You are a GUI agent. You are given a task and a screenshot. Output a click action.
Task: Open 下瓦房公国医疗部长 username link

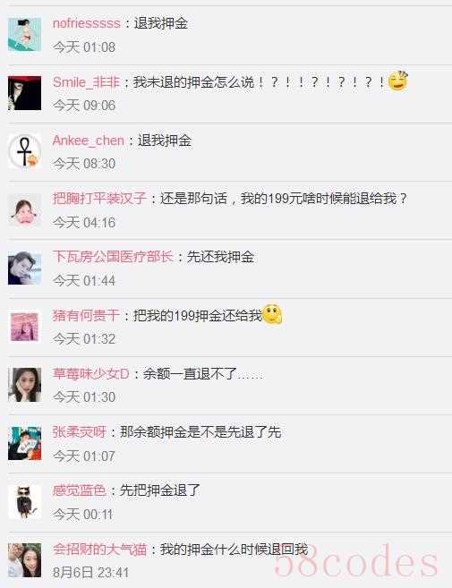113,257
